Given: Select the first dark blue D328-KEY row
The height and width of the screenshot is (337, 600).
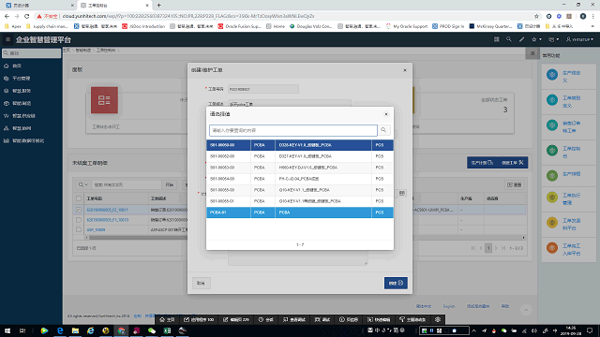Looking at the screenshot, I should (x=300, y=145).
